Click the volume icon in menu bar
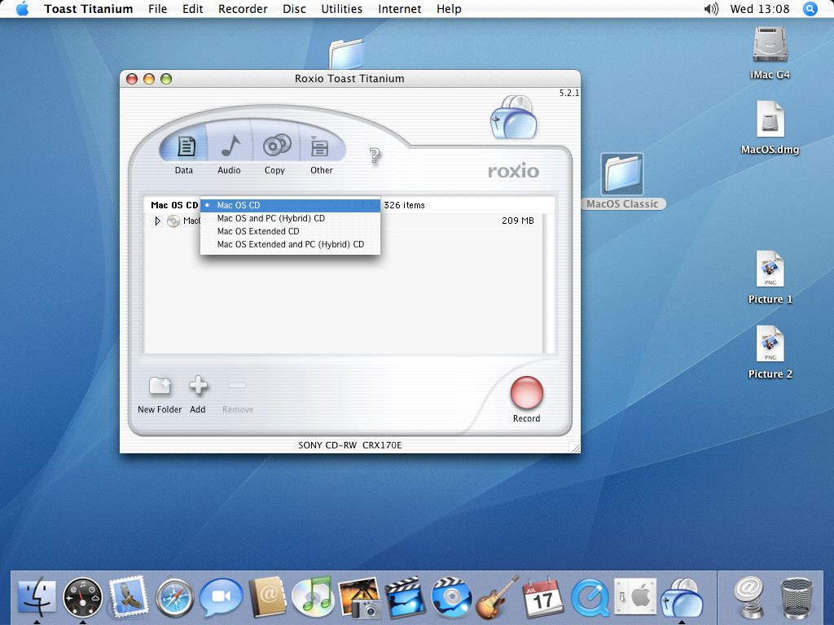The height and width of the screenshot is (625, 834). tap(710, 9)
